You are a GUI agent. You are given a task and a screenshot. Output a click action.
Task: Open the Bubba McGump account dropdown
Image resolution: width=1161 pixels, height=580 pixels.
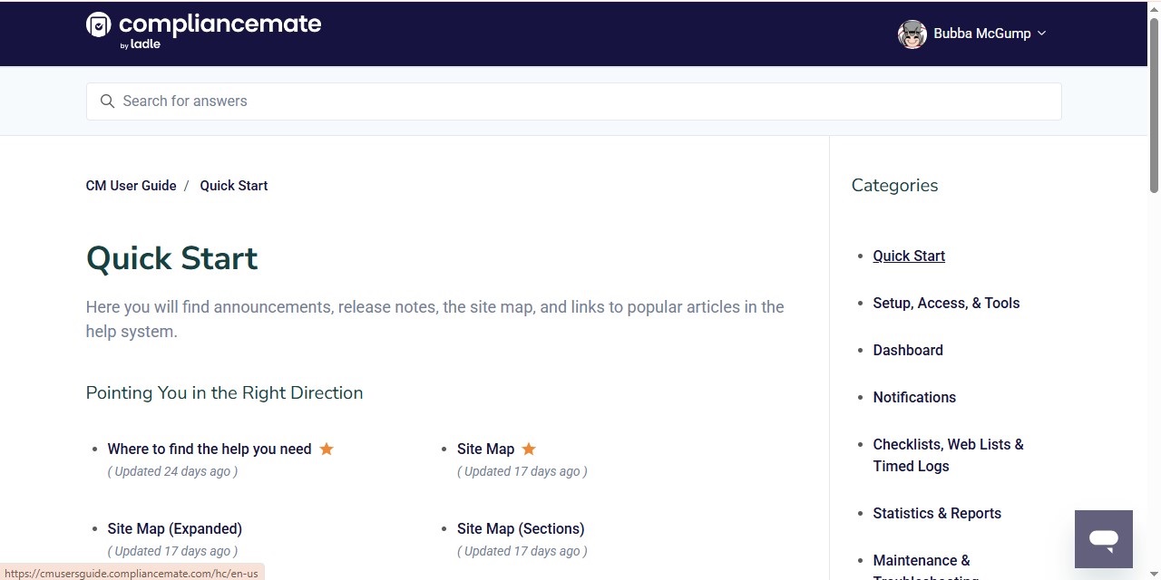[x=982, y=34]
